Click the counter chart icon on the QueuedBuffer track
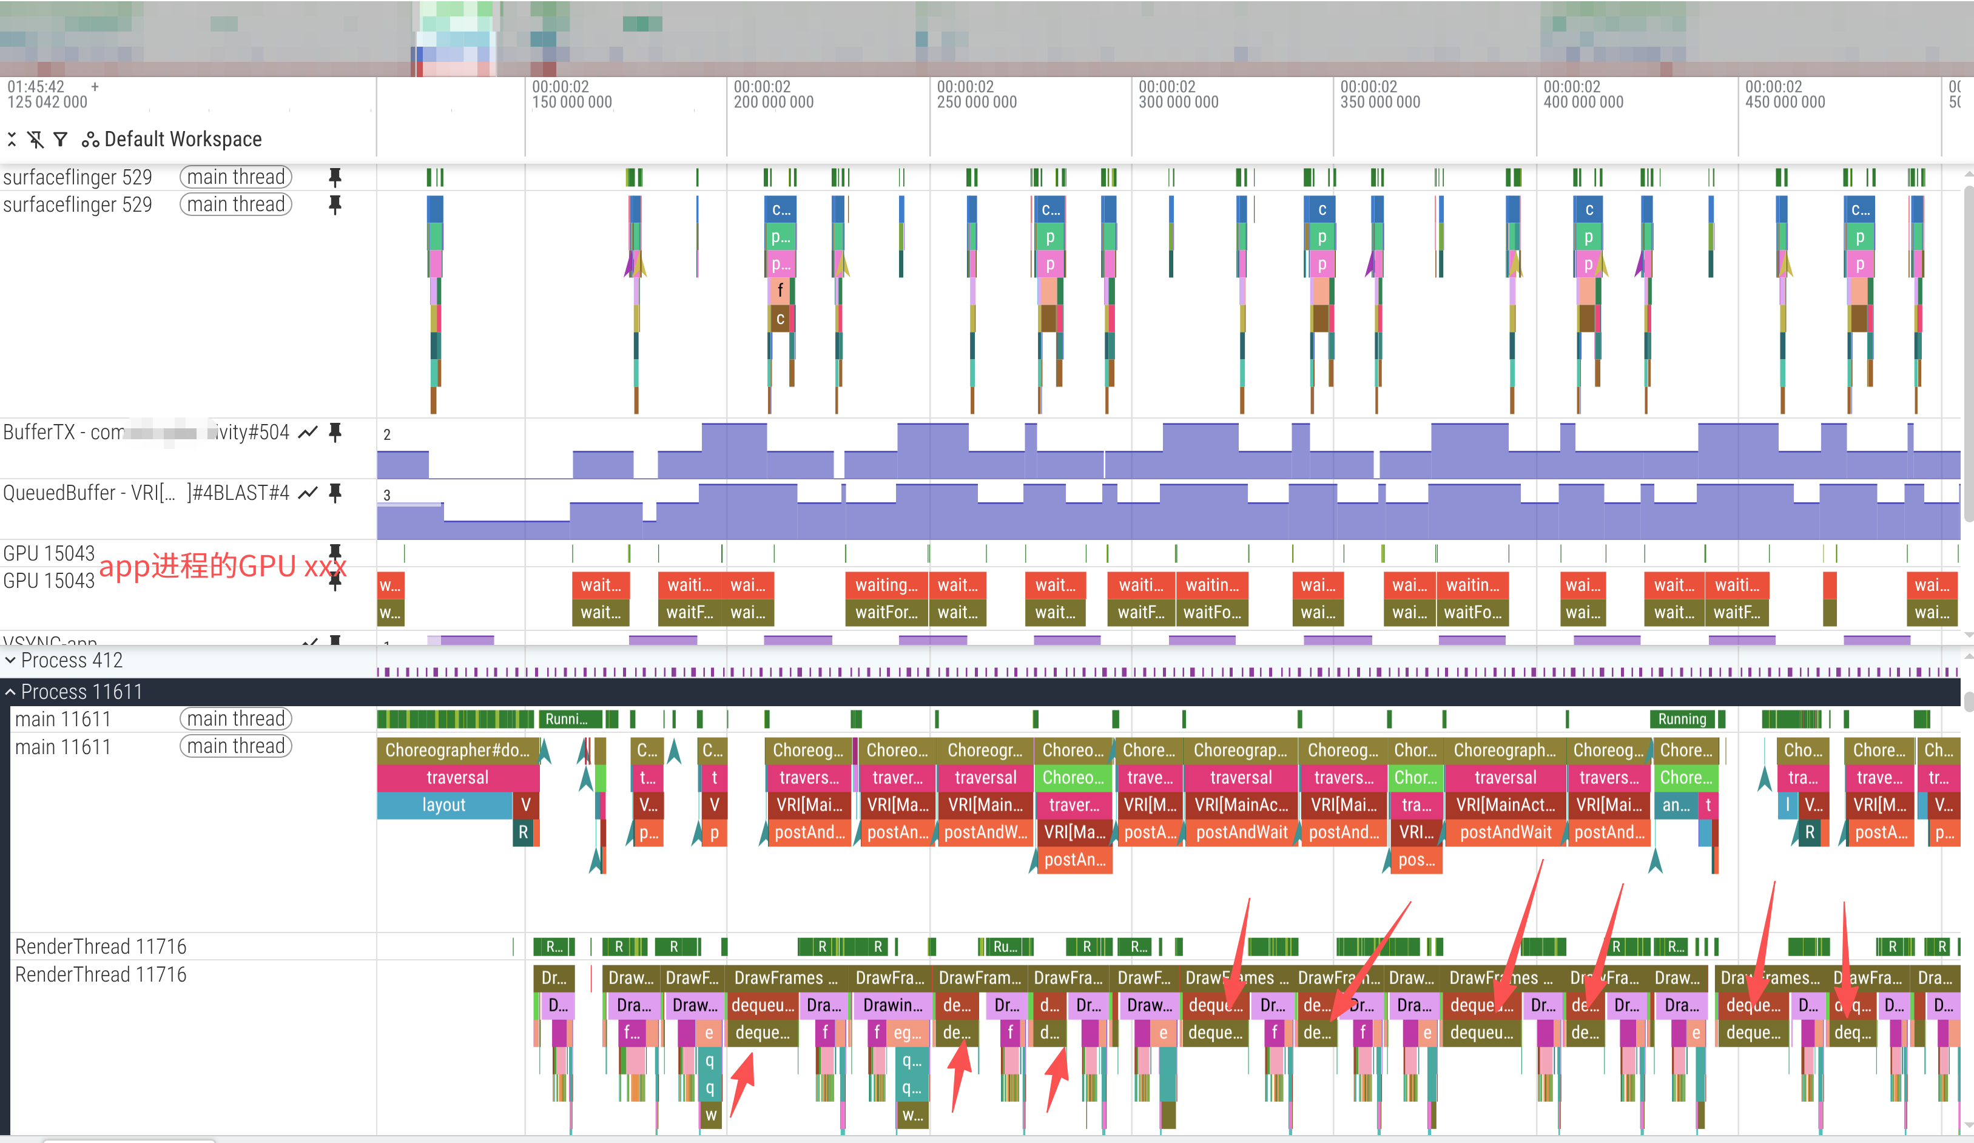 click(309, 493)
